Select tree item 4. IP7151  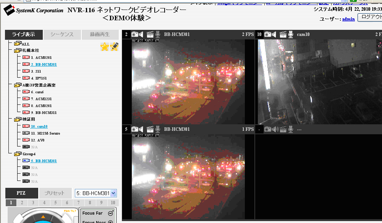click(x=39, y=78)
